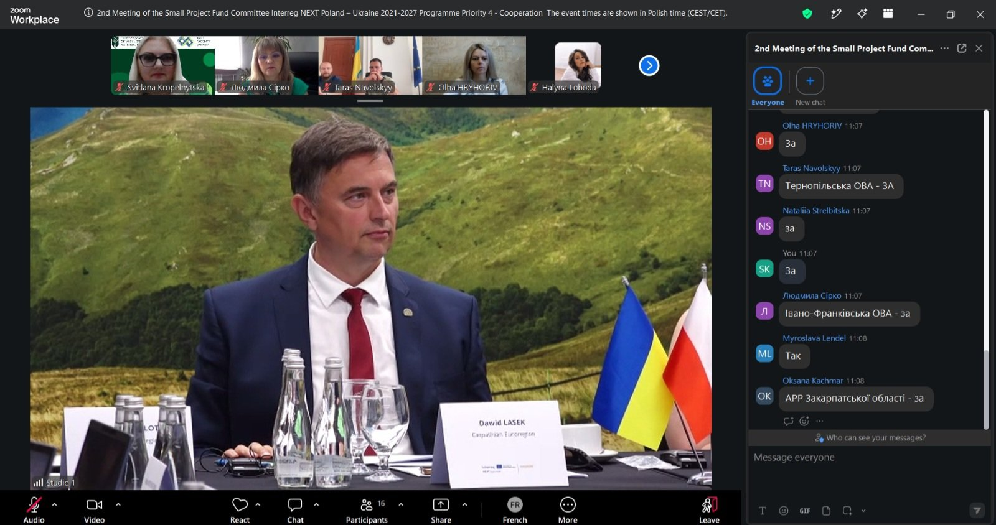Turn on camera with the Video button
This screenshot has width=996, height=525.
[x=94, y=509]
